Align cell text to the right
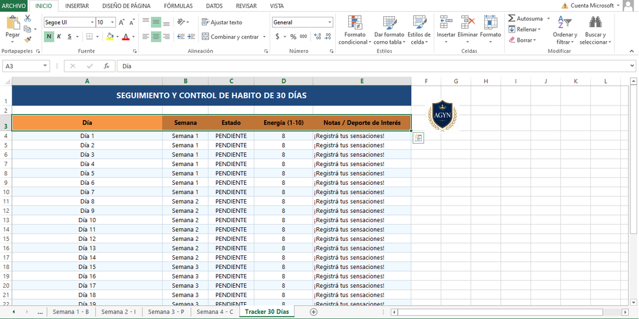The image size is (639, 319). pos(166,37)
